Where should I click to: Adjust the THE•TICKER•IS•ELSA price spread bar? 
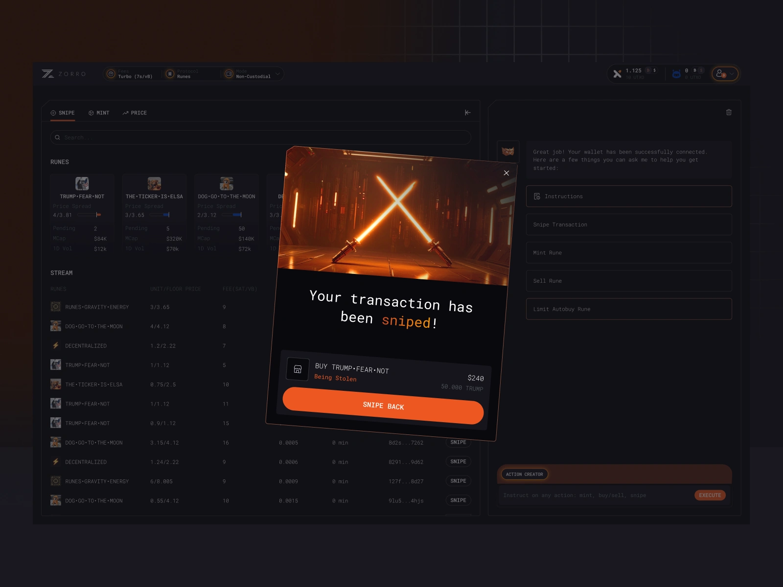(x=160, y=215)
